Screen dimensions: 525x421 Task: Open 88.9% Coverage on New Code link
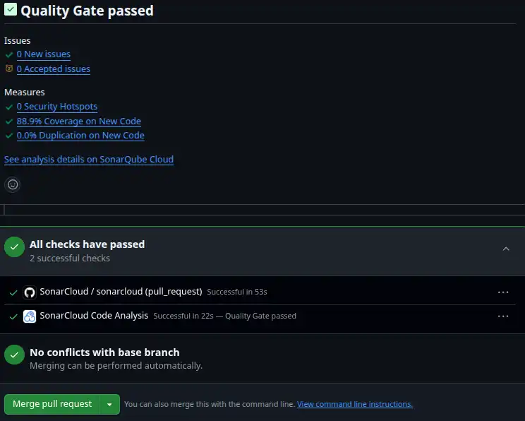[79, 121]
